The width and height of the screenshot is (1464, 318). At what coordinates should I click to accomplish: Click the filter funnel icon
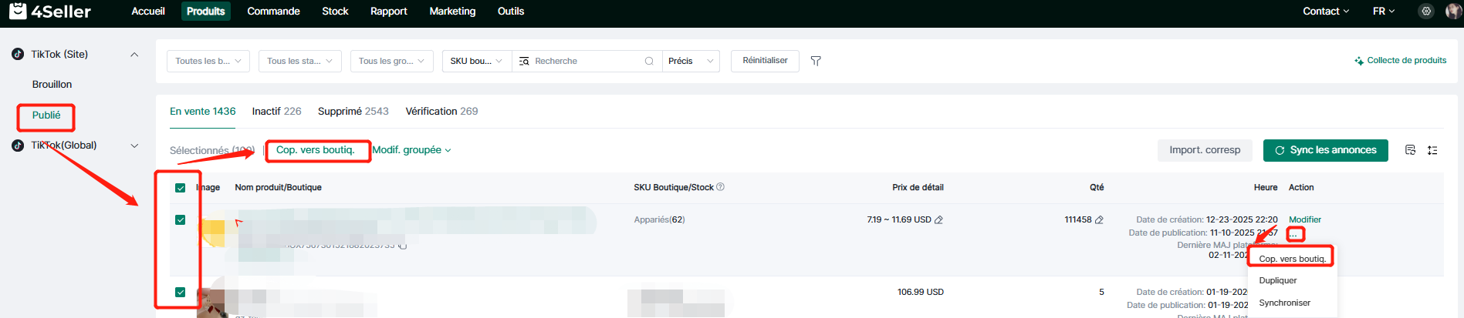click(x=816, y=61)
